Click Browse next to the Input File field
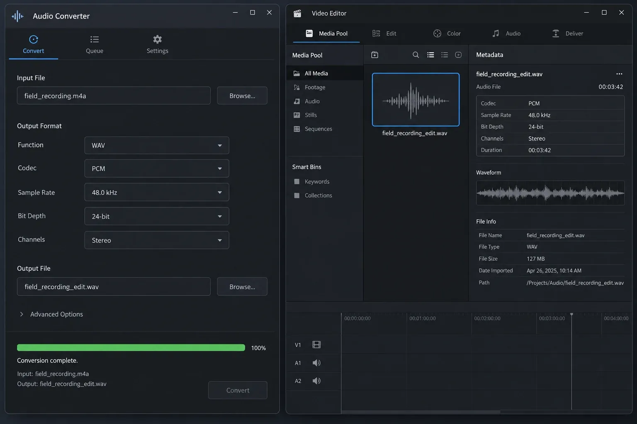 (x=242, y=96)
